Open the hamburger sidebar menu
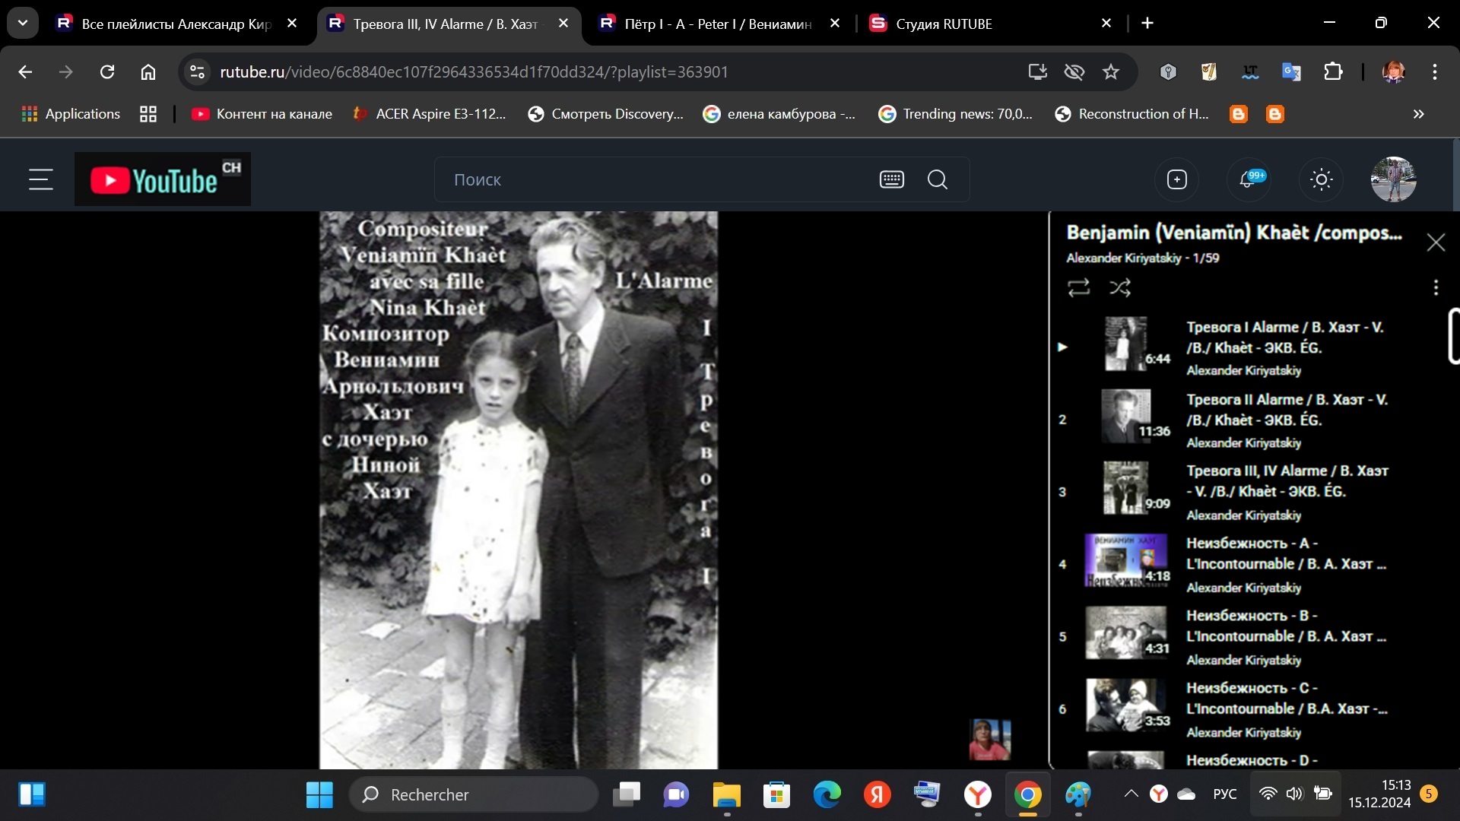1460x821 pixels. [x=41, y=179]
